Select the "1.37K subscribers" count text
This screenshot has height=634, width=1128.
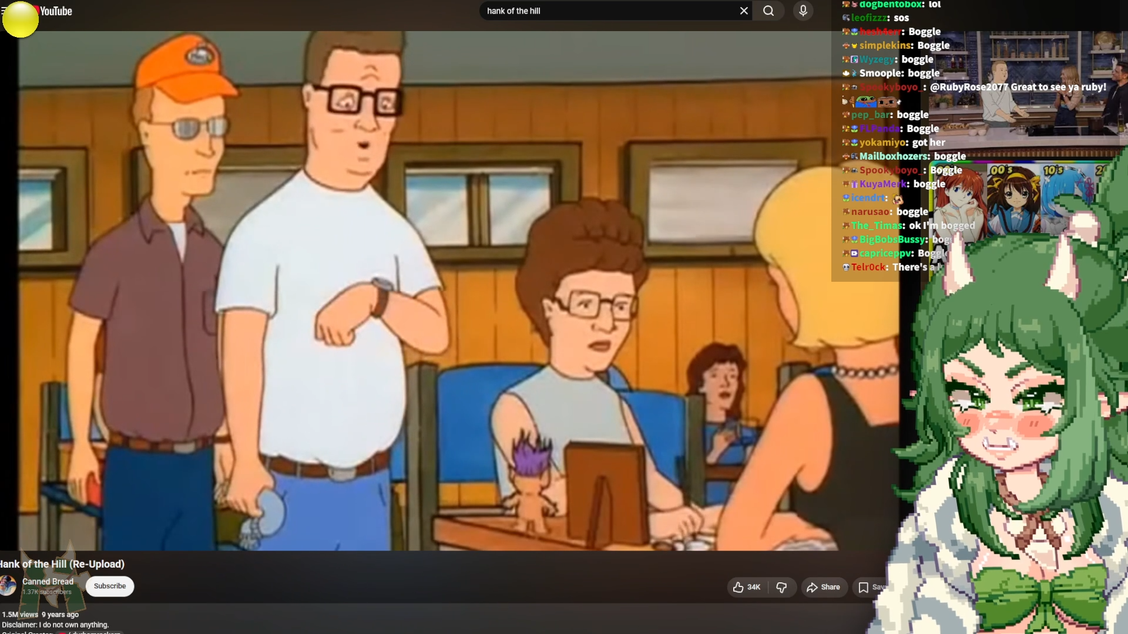tap(47, 592)
